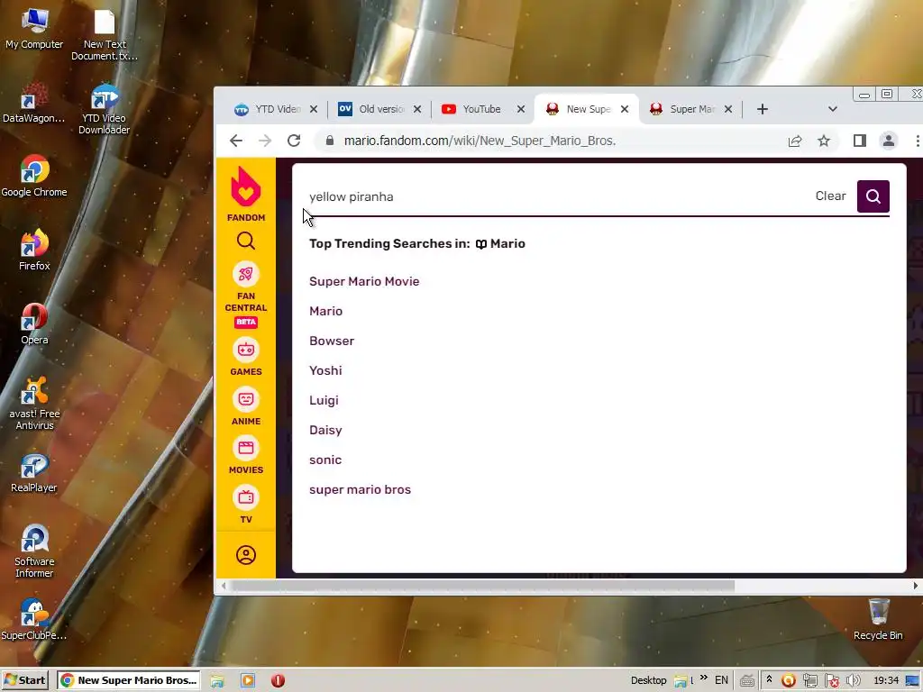Select Super Mario Movie trending search
Screen dimensions: 923x692
[x=364, y=281]
